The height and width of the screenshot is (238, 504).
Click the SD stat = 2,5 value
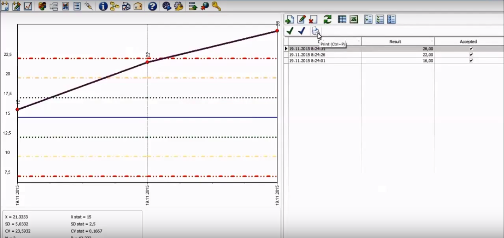(x=82, y=224)
